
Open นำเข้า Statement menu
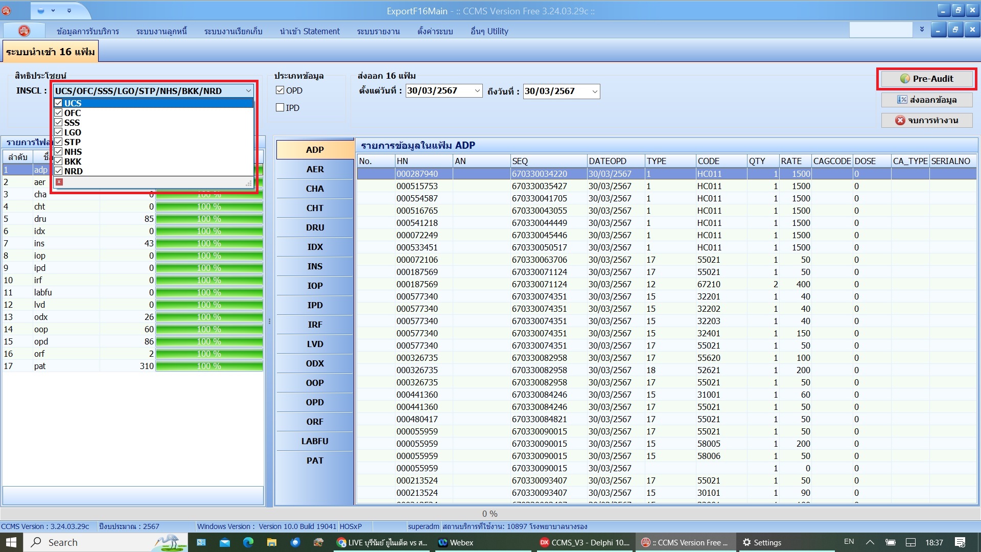click(x=310, y=31)
